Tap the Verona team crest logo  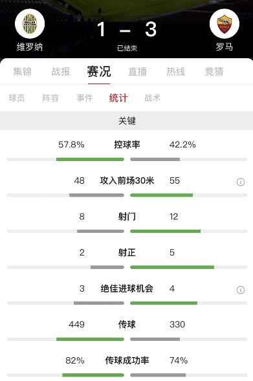pyautogui.click(x=30, y=24)
